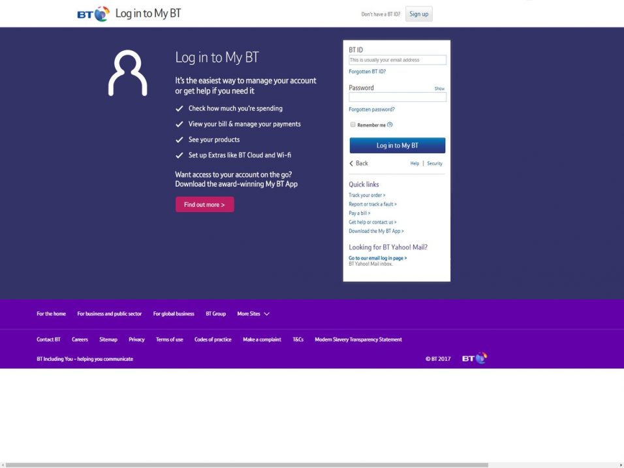Click the Sign up button
Viewport: 624px width, 468px height.
tap(418, 14)
